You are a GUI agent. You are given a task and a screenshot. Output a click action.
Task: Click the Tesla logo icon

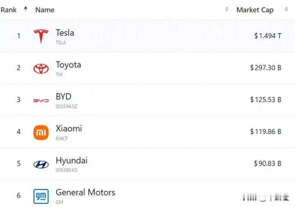pos(41,36)
